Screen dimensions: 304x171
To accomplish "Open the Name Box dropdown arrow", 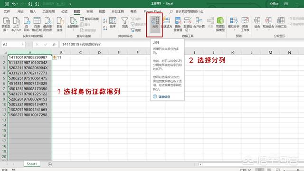I will click(23, 44).
